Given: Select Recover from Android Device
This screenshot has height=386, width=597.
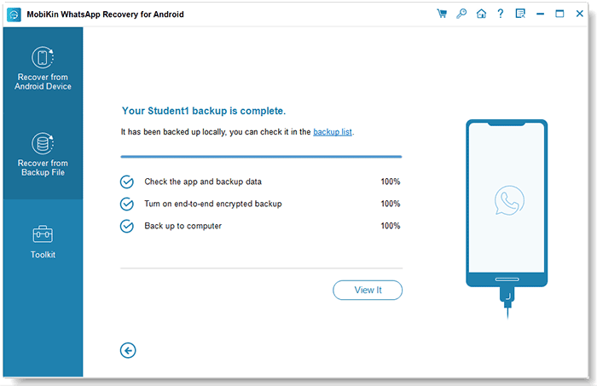Looking at the screenshot, I should 43,68.
